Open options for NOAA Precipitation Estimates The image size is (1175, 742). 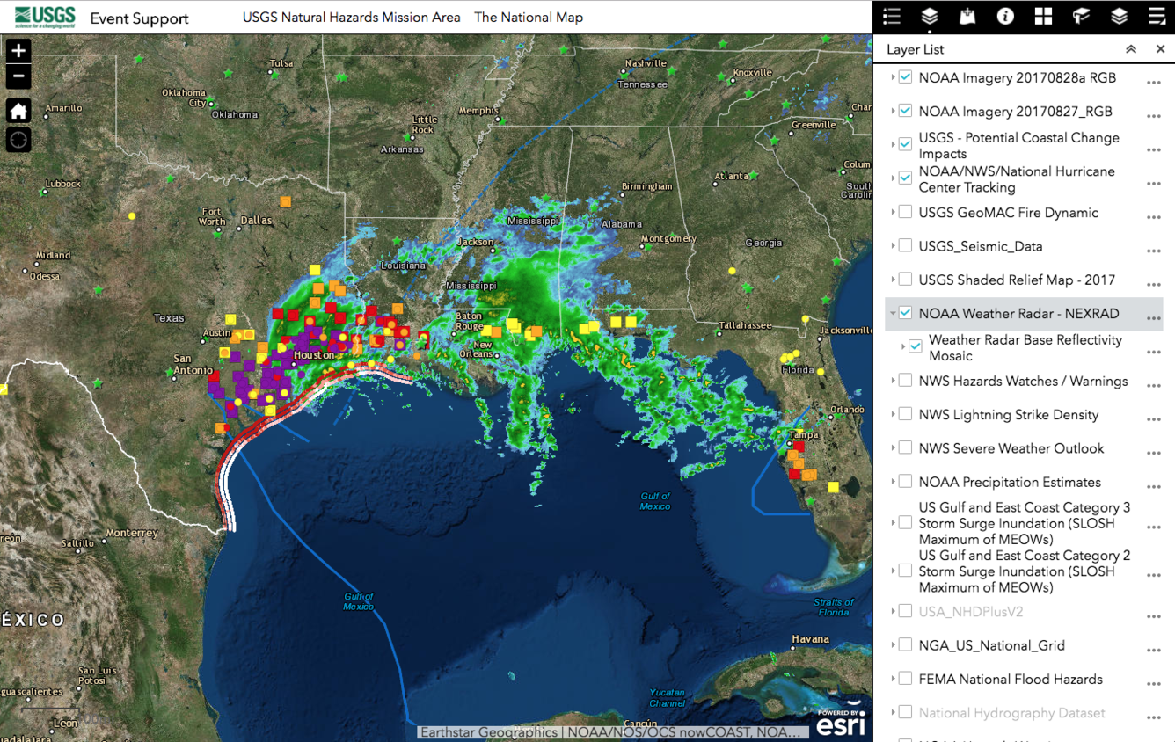(x=1153, y=487)
